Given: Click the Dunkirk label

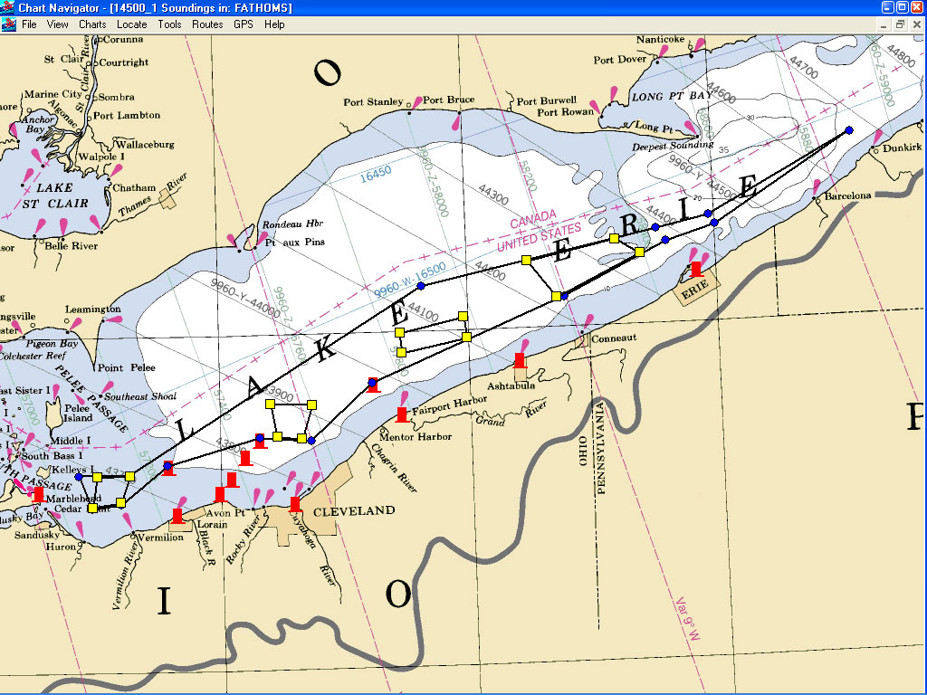Looking at the screenshot, I should (903, 148).
